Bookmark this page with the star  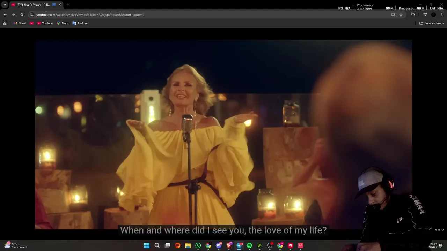401,15
